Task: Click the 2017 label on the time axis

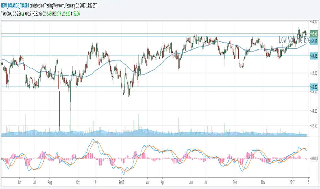Action: coord(292,182)
